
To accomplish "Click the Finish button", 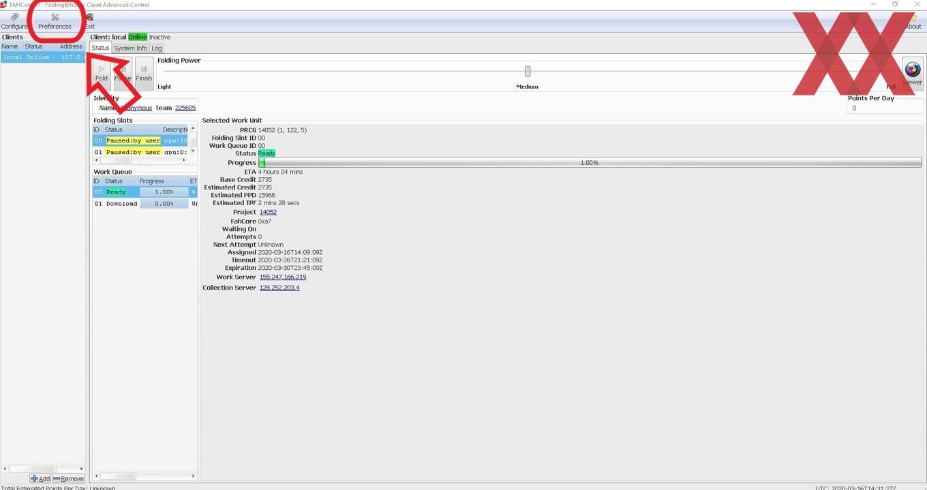I will [x=144, y=73].
